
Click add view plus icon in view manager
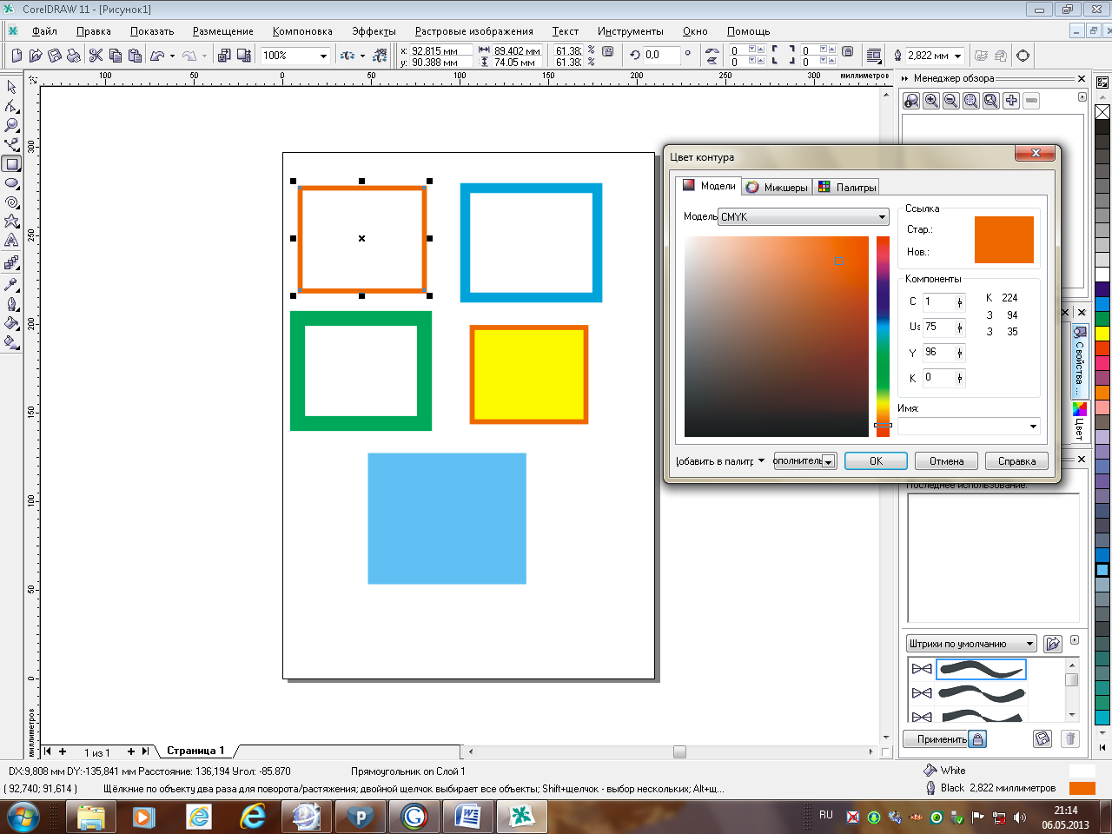click(1011, 101)
